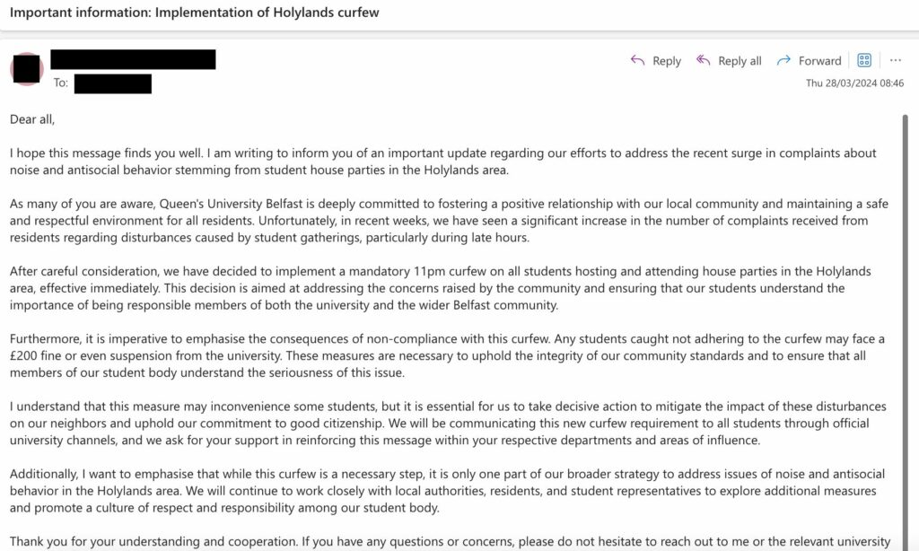Click the Reply all double-arrow icon

click(x=704, y=60)
